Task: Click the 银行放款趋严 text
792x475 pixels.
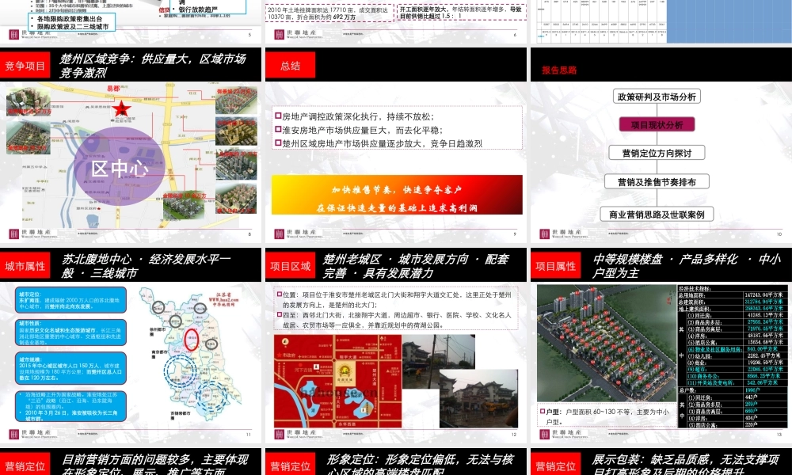Action: (195, 9)
